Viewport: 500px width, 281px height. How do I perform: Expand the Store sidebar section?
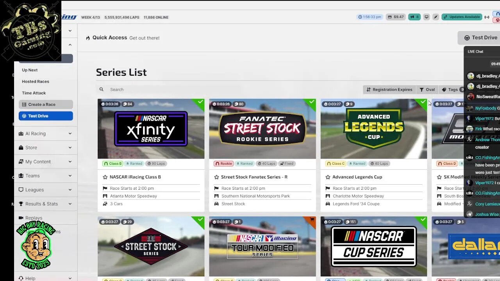pos(45,148)
